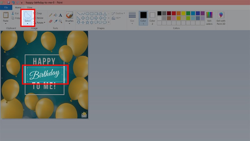Screen dimensions: 250x141
Task: Pick the Pentagon shape
Action: pos(87,18)
